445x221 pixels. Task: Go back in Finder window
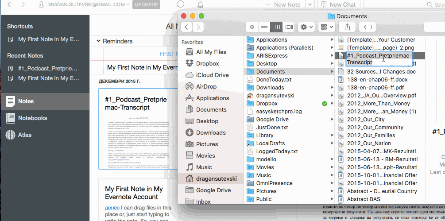tap(187, 27)
